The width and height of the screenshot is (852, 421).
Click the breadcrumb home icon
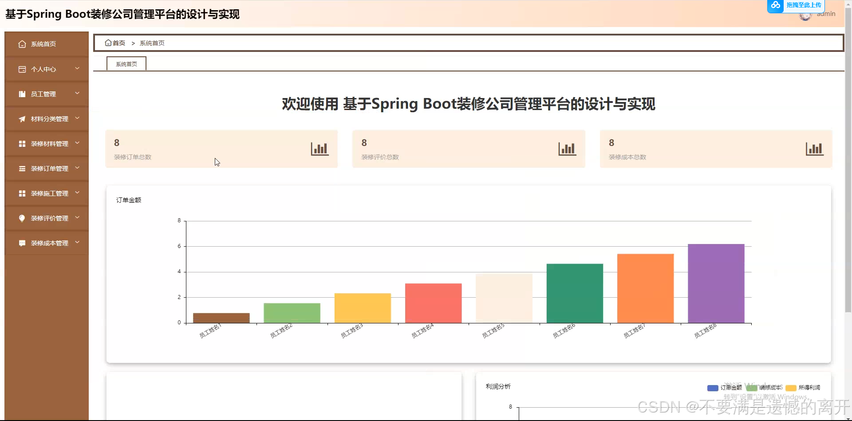[108, 43]
